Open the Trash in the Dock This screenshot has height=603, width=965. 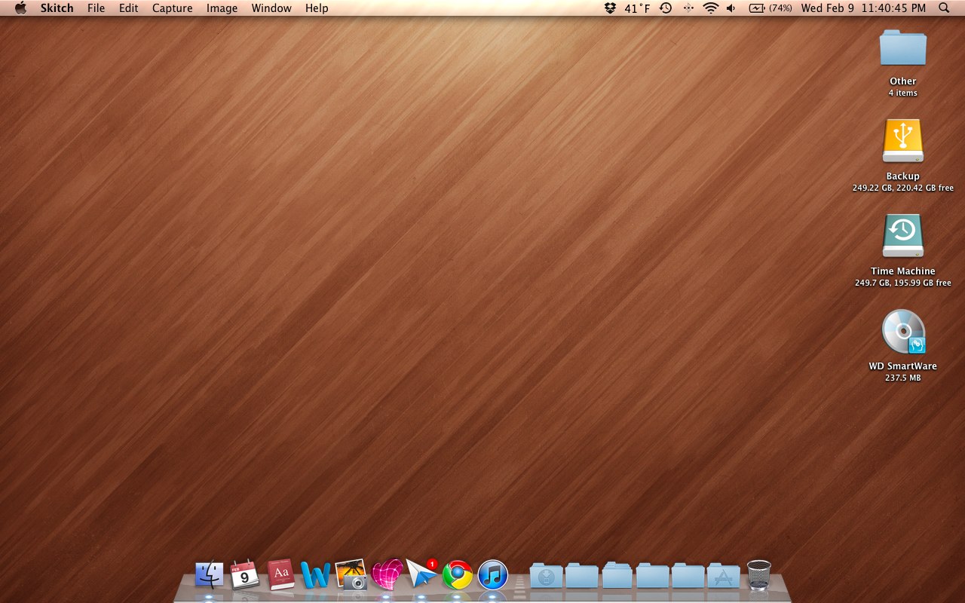pos(758,575)
